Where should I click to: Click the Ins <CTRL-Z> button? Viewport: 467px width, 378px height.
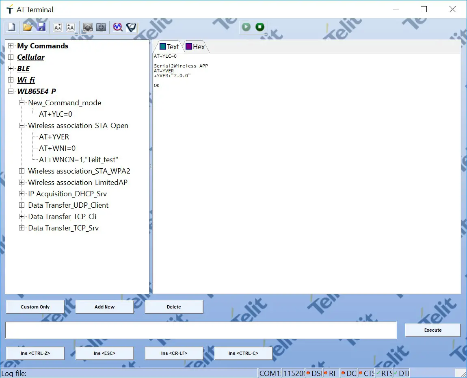tap(35, 353)
